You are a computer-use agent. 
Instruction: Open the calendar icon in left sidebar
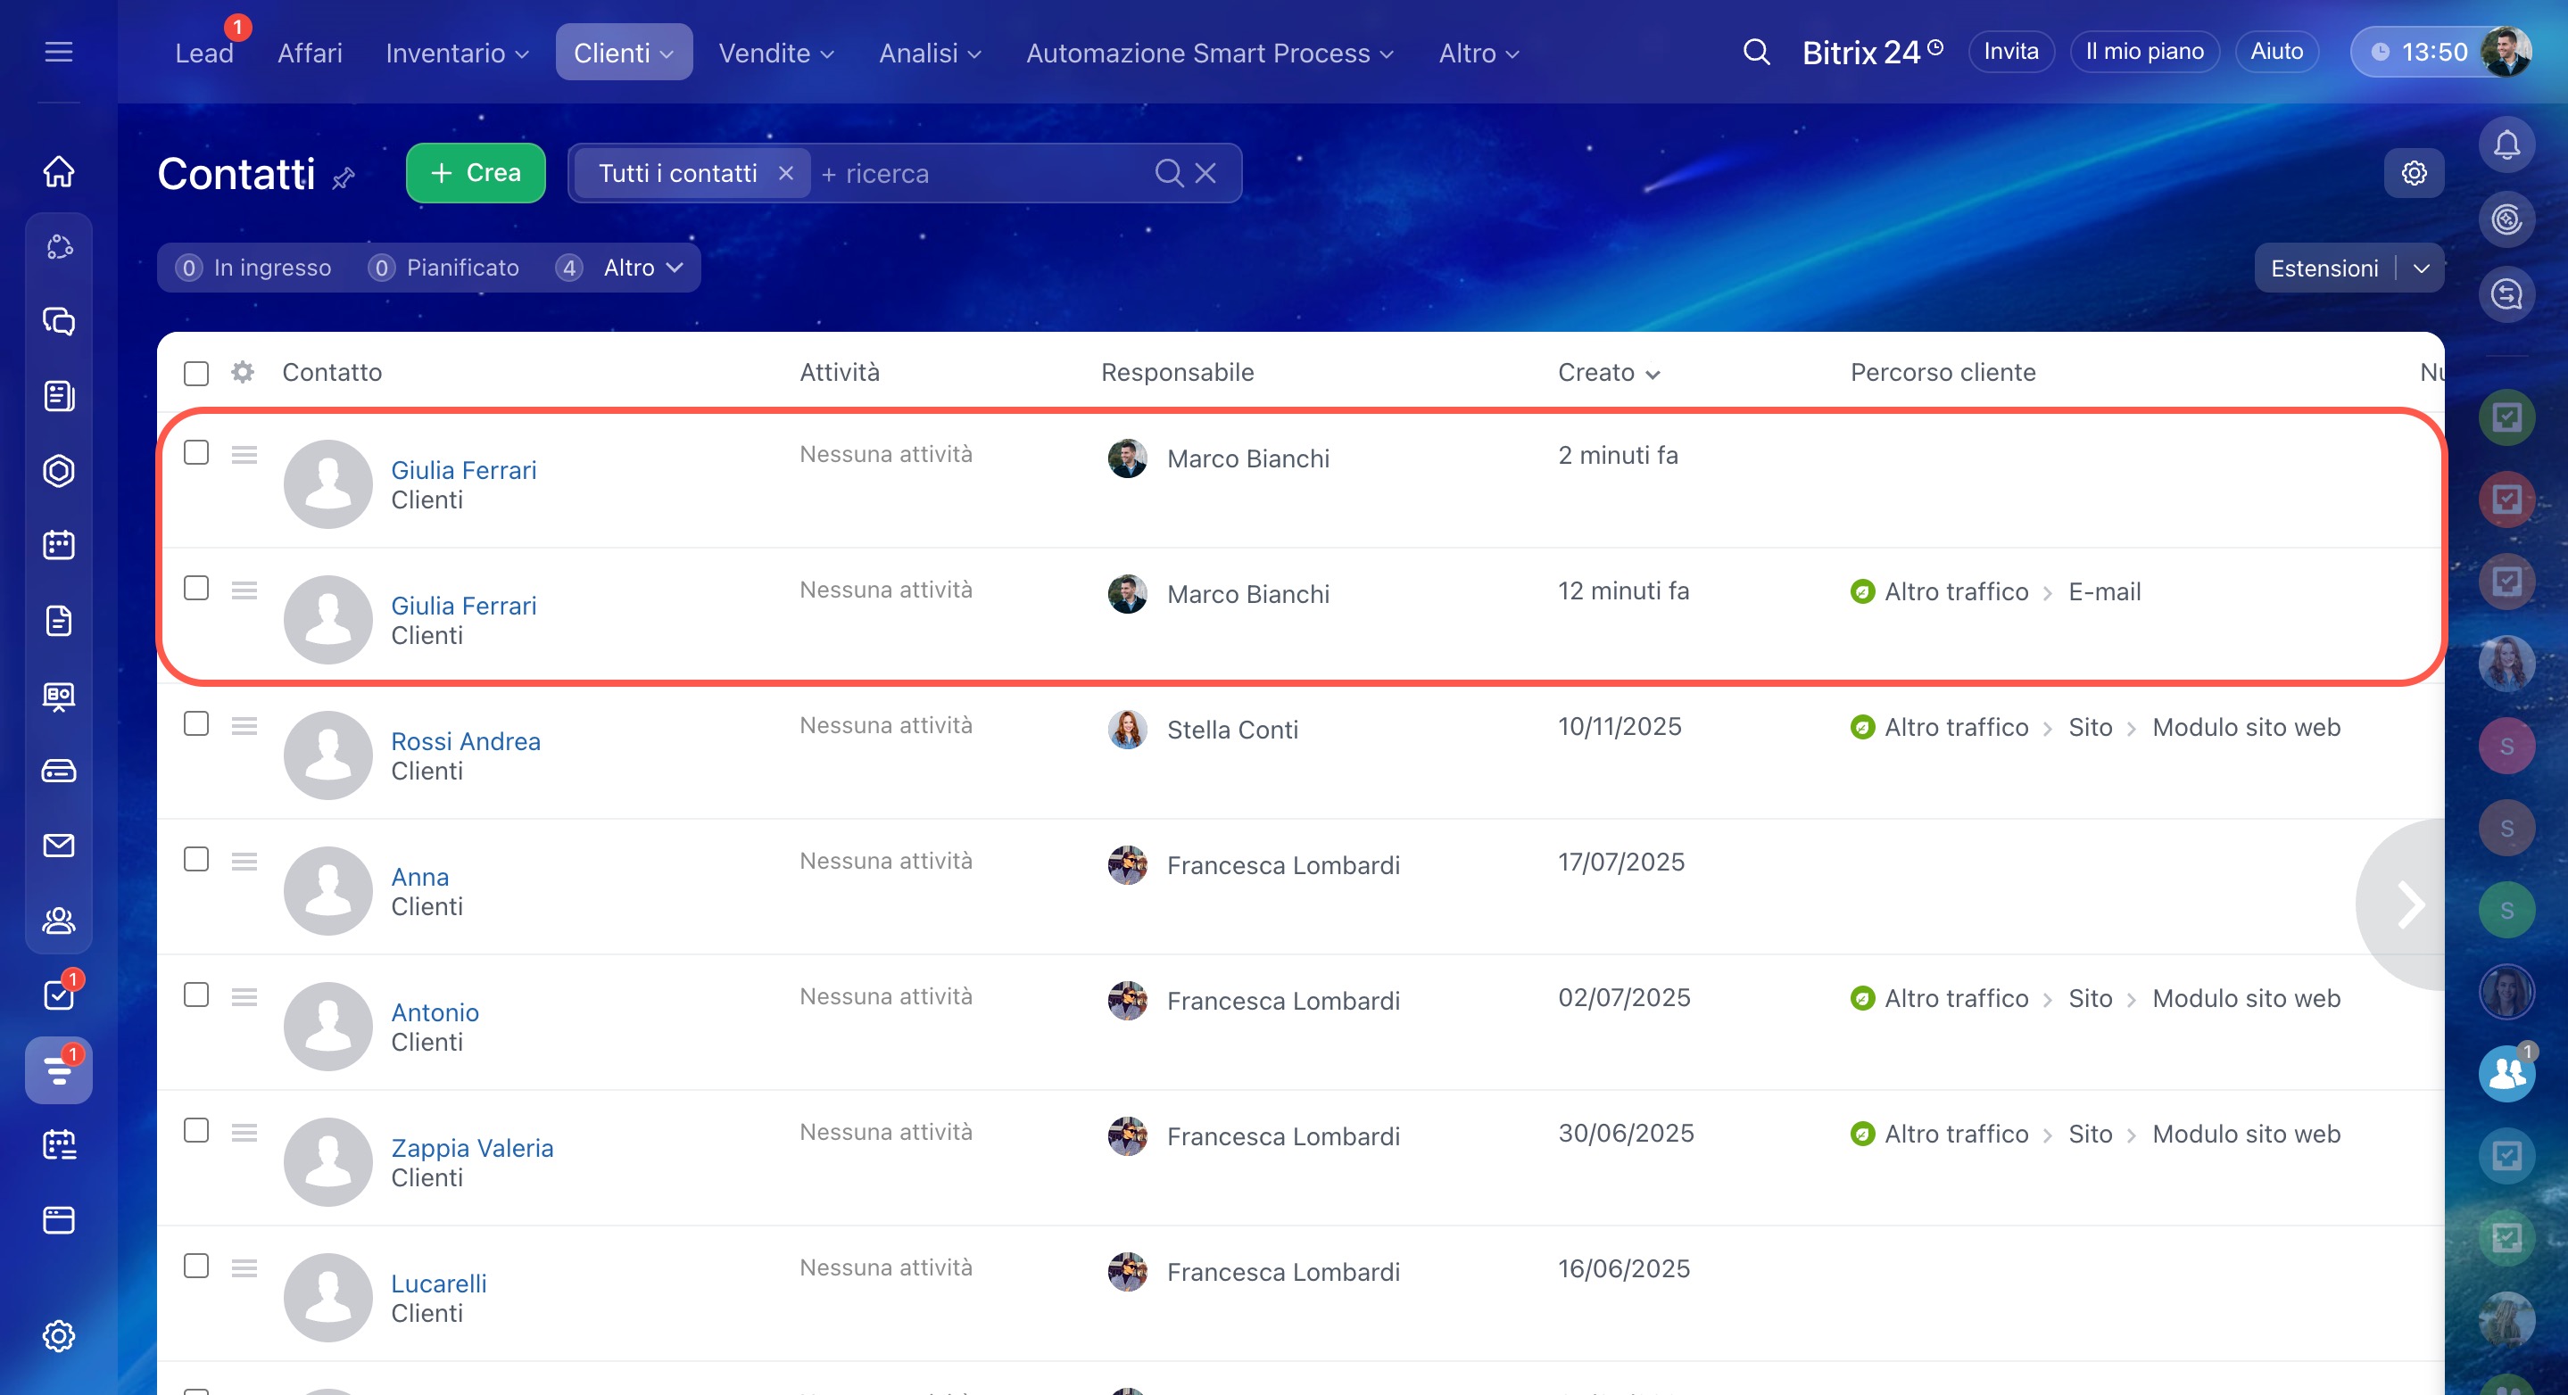click(59, 545)
